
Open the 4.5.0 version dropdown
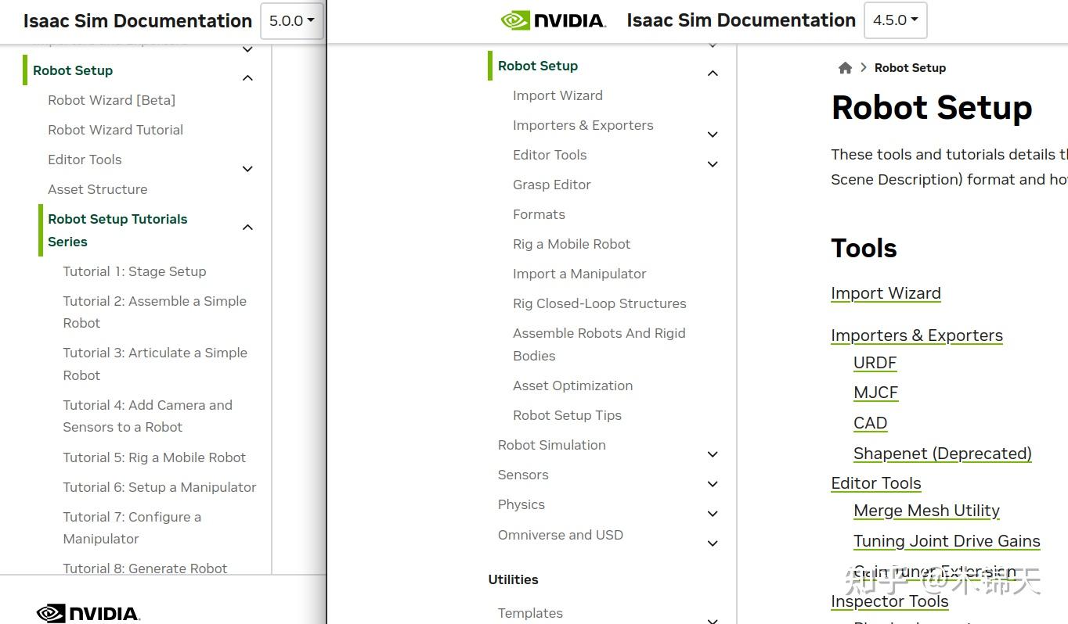point(895,20)
